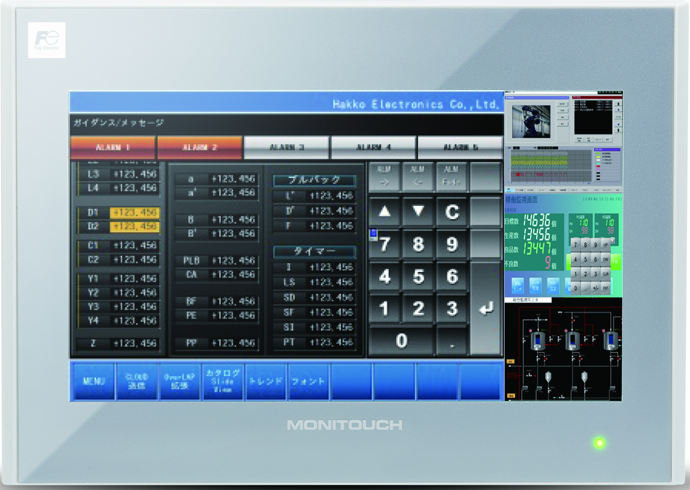The width and height of the screenshot is (690, 490).
Task: Click the Fuji Electric logo
Action: [x=47, y=40]
